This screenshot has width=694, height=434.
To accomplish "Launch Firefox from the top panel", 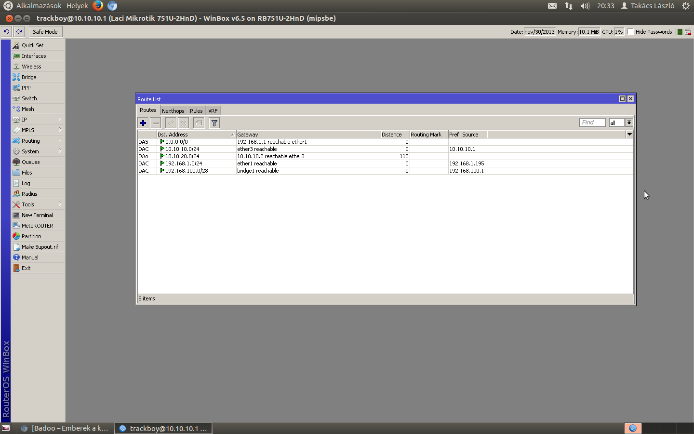I will point(98,6).
